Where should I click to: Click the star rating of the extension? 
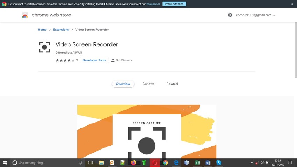coord(65,60)
